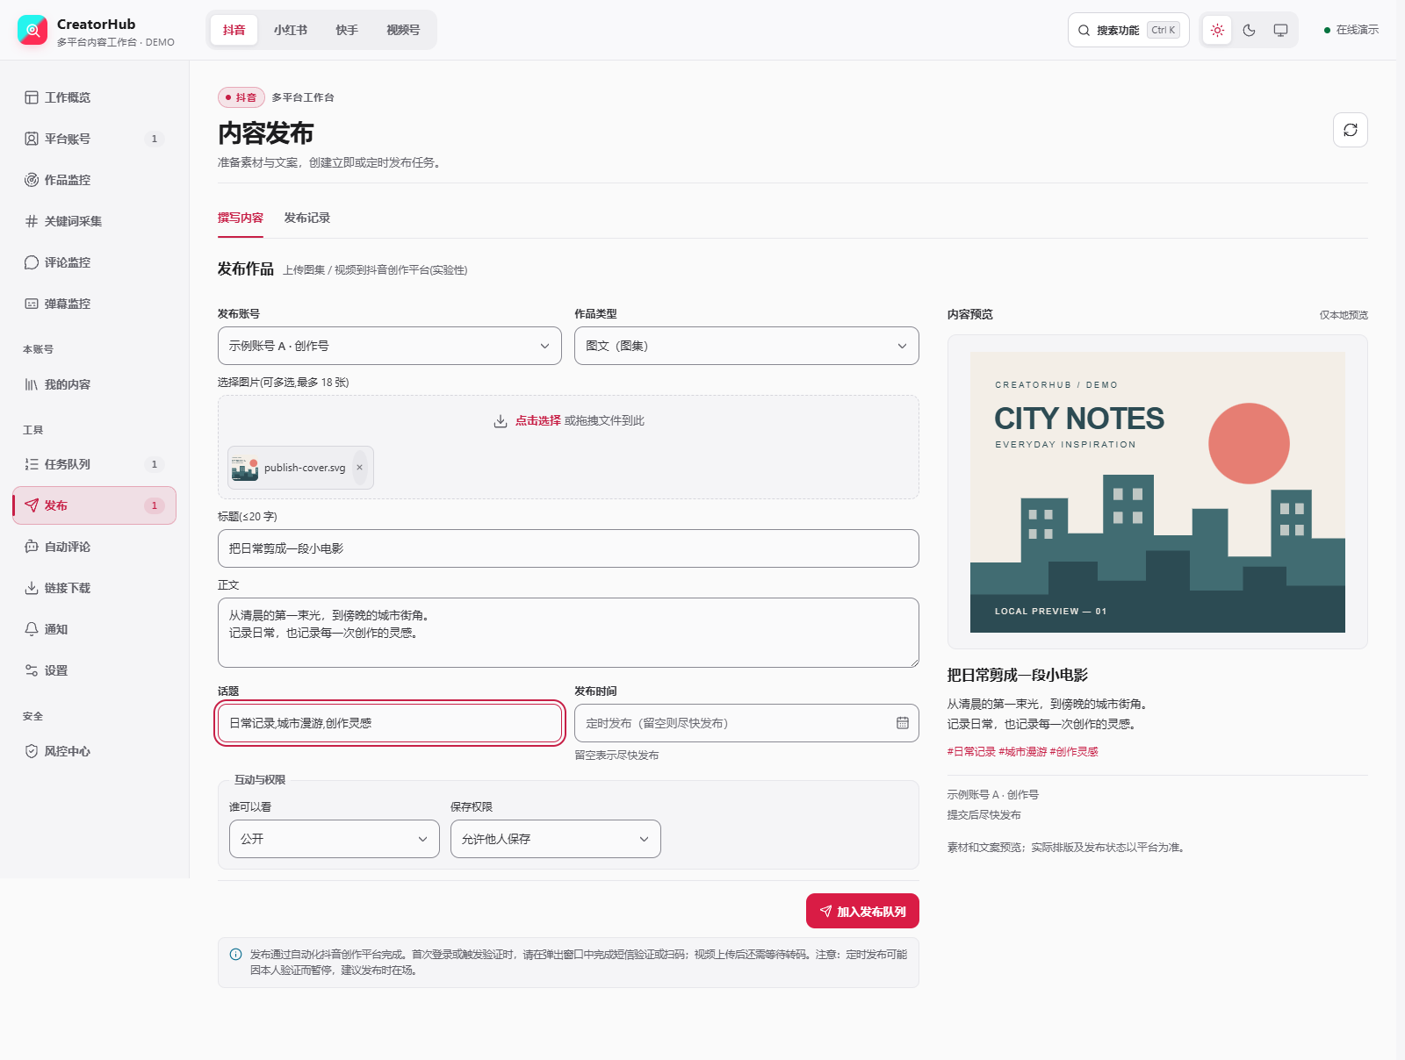This screenshot has height=1060, width=1405.
Task: Select the 撰写内容 tab
Action: [x=241, y=218]
